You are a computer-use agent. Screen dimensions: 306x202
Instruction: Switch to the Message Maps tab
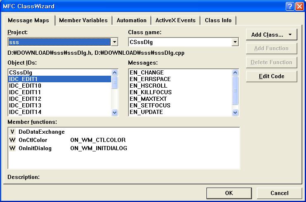click(x=28, y=21)
